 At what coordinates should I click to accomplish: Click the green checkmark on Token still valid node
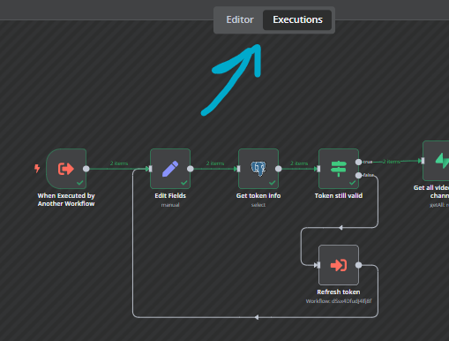[x=352, y=183]
